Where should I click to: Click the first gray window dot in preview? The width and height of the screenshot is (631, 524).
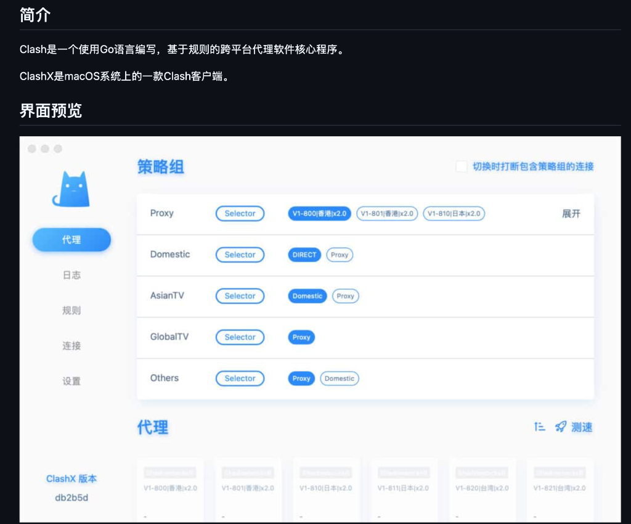[x=32, y=149]
